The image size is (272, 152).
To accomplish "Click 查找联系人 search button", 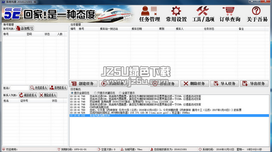I will click(x=39, y=88).
